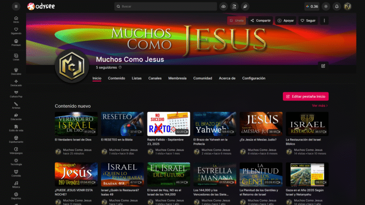365x205 pixels.
Task: Collapse the sidebar with menu toggle
Action: click(x=16, y=7)
